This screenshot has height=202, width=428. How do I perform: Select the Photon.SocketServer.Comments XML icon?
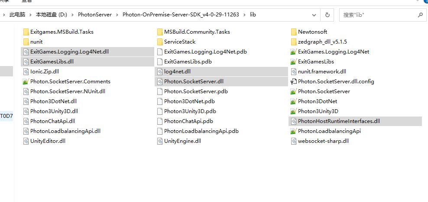(x=26, y=82)
